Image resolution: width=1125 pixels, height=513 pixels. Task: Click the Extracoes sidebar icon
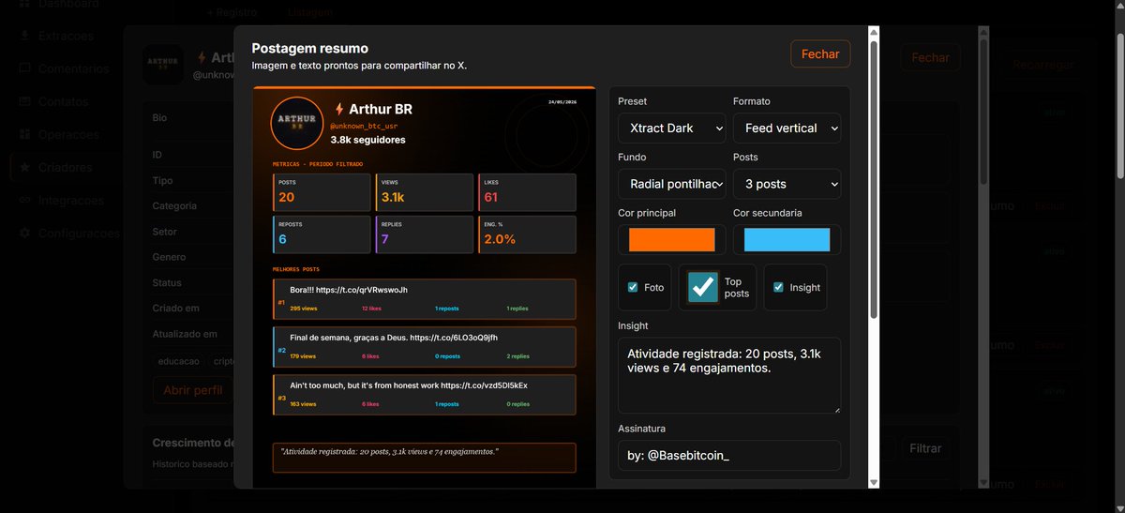(x=24, y=36)
